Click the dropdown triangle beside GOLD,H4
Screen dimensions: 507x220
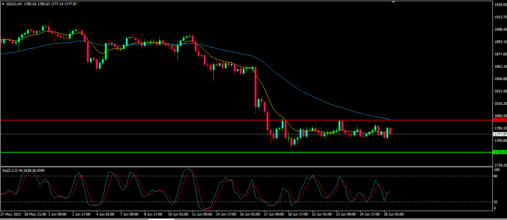pyautogui.click(x=3, y=4)
